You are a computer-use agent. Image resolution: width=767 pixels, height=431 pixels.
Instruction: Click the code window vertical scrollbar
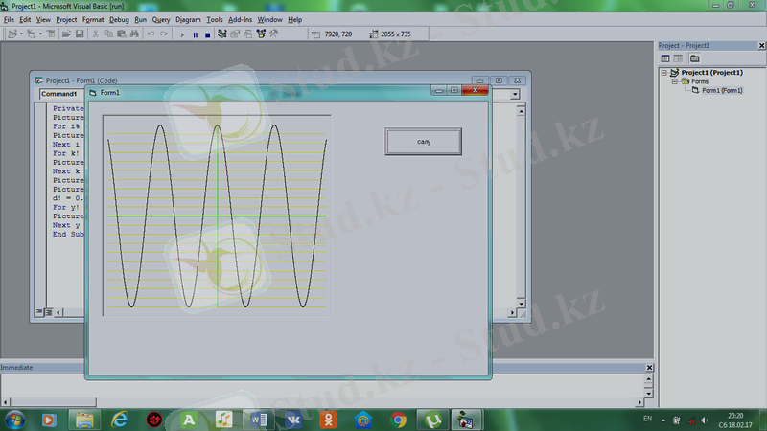click(521, 211)
